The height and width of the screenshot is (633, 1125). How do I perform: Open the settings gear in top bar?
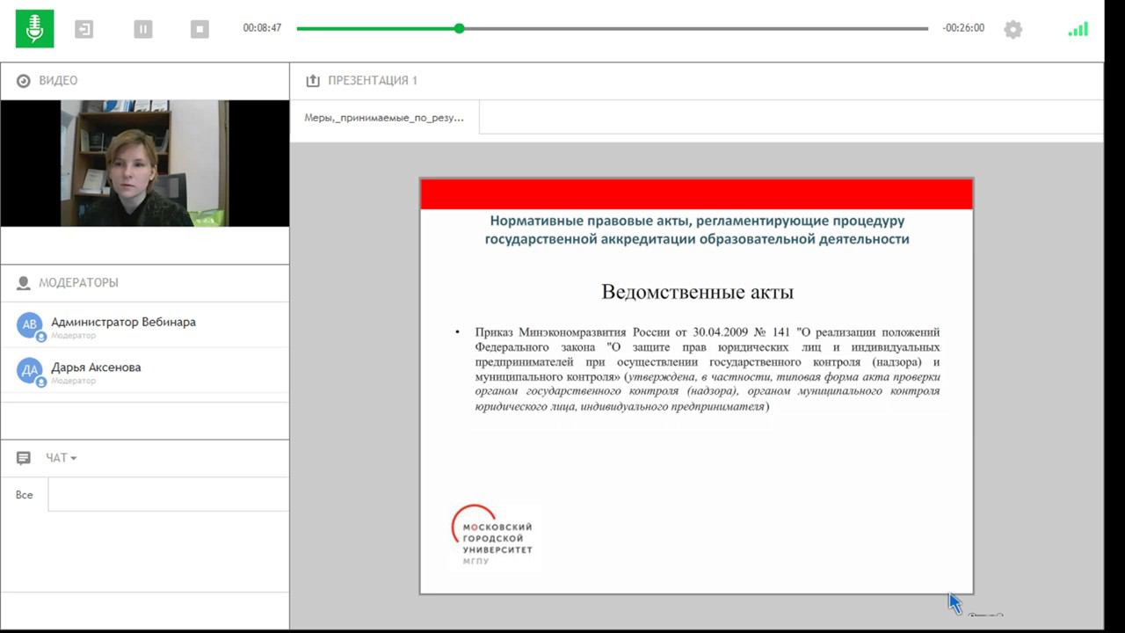click(x=1013, y=29)
